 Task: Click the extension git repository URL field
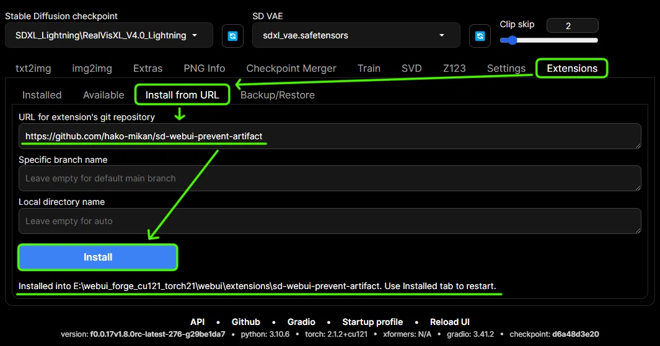tap(330, 136)
